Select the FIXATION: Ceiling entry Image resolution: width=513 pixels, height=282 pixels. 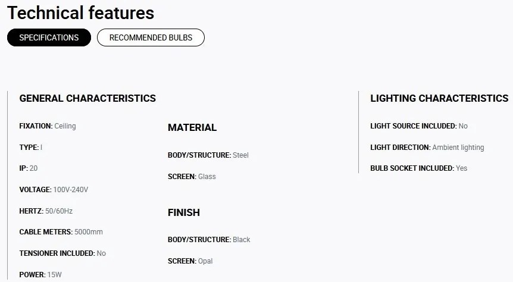point(48,126)
